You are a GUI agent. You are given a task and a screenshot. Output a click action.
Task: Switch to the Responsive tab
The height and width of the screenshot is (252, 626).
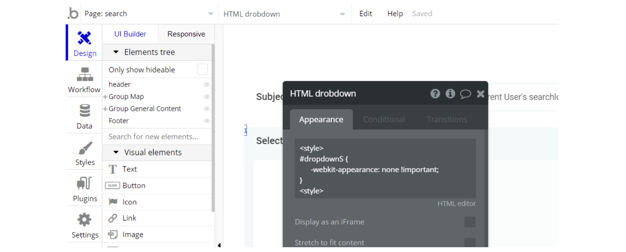coord(186,34)
